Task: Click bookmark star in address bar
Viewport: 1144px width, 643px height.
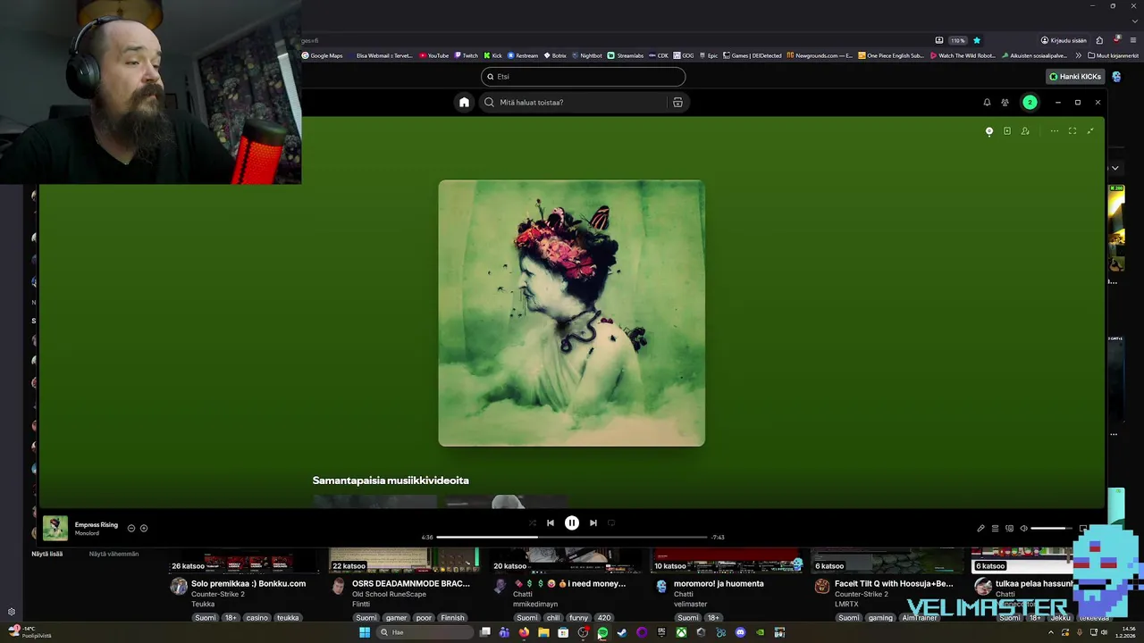Action: pyautogui.click(x=977, y=40)
